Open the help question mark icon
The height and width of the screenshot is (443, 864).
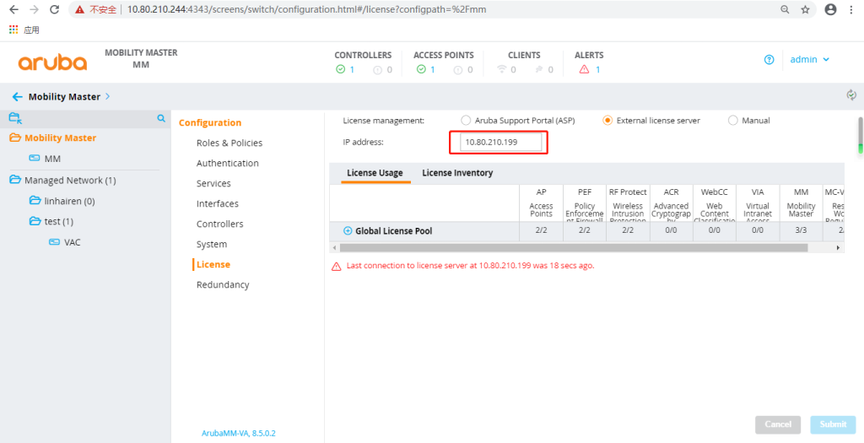tap(769, 60)
